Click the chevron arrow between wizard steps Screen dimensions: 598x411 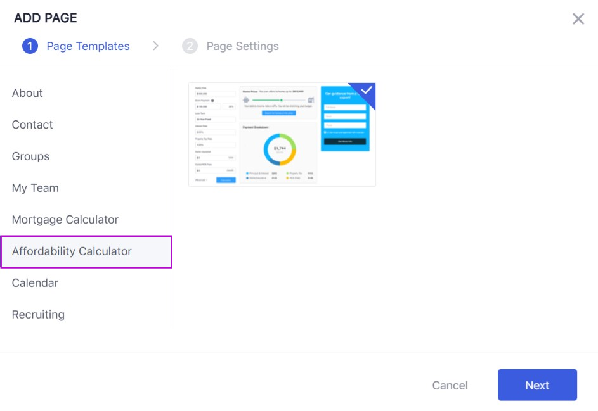155,46
